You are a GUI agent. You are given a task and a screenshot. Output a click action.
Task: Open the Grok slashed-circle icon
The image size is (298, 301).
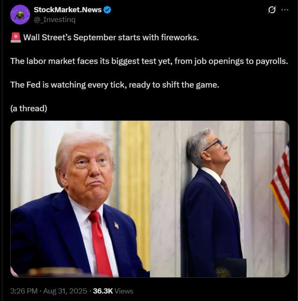tap(272, 10)
